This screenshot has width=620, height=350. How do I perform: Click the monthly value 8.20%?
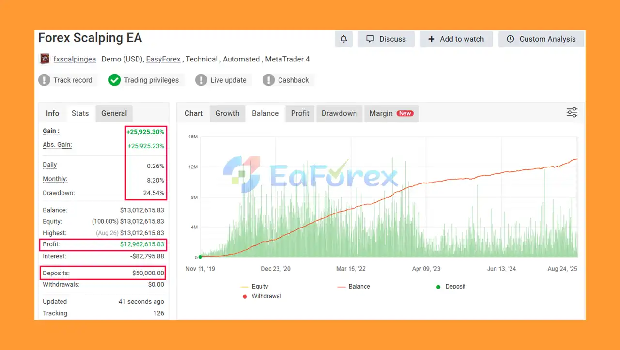click(155, 180)
